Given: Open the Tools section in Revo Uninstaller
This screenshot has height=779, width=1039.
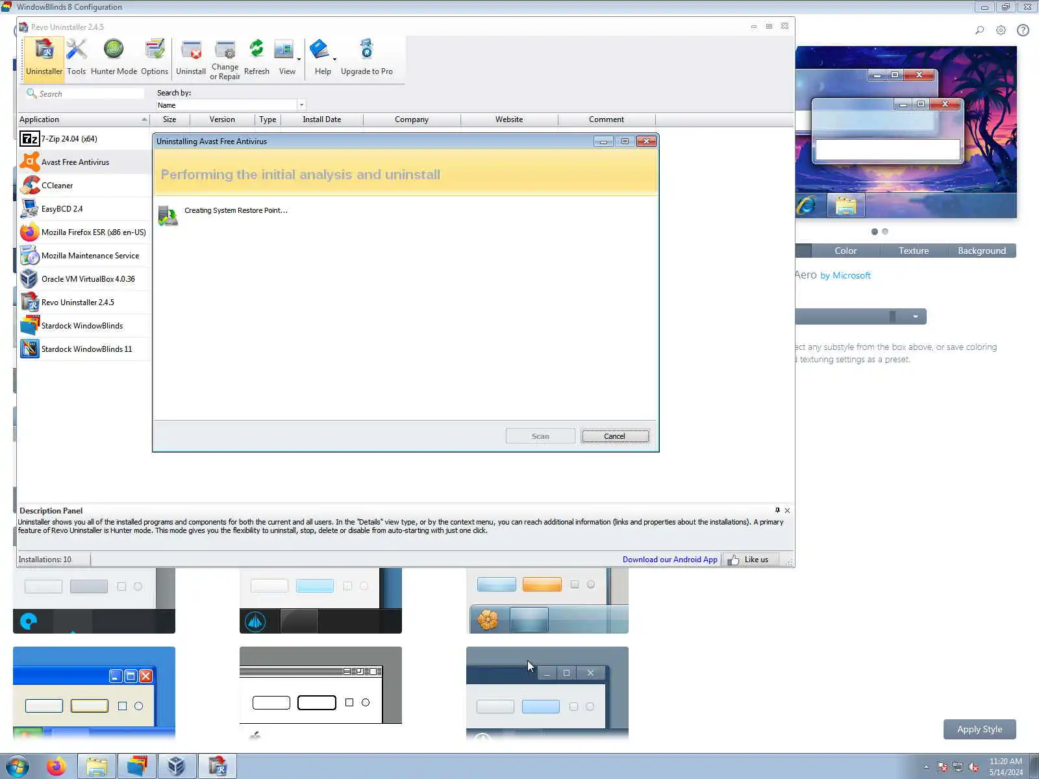Looking at the screenshot, I should pyautogui.click(x=76, y=58).
